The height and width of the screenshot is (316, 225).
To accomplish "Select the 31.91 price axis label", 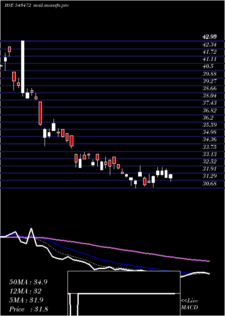I will click(x=210, y=169).
